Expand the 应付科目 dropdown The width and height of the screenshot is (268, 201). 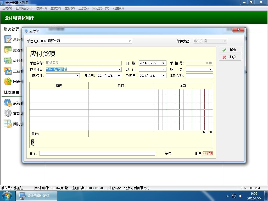[119, 69]
